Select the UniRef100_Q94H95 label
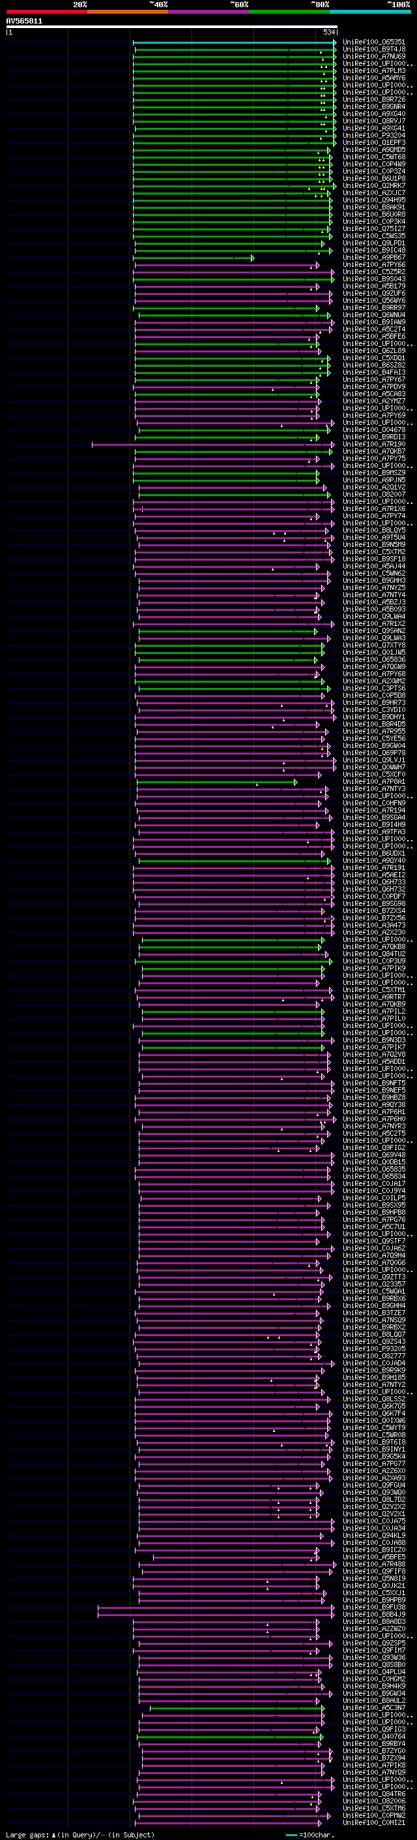 [374, 201]
